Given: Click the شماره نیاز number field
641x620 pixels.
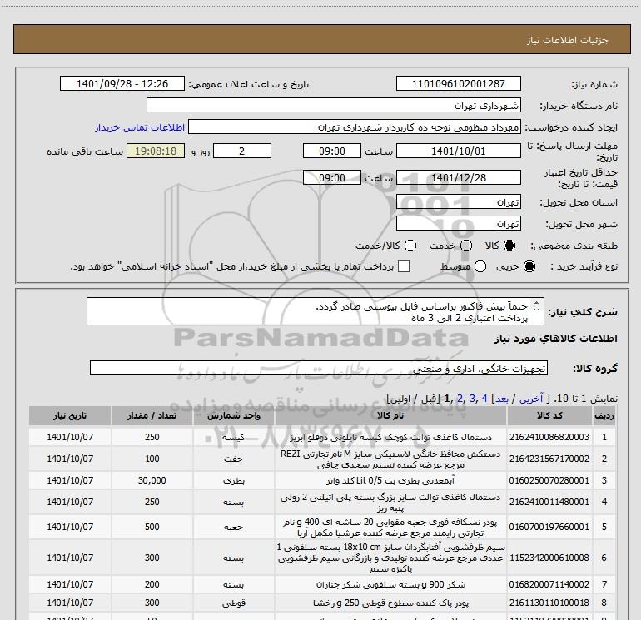Looking at the screenshot, I should point(458,83).
